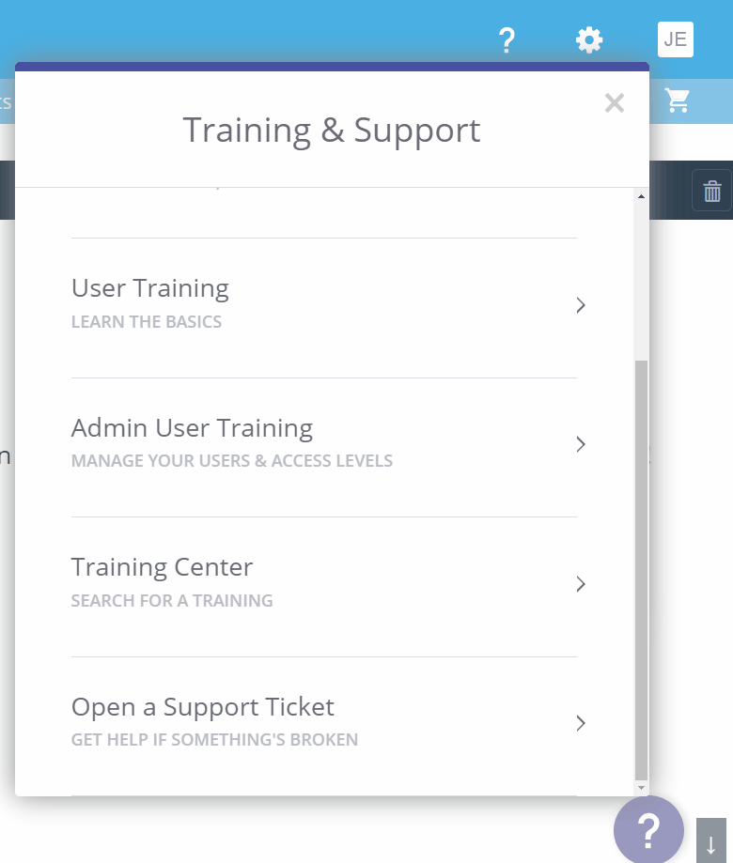
Task: Open the Training Center entry
Action: tap(162, 567)
